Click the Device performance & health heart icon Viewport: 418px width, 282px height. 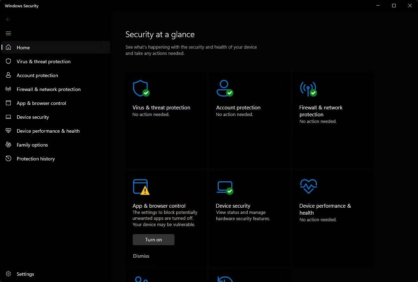coord(8,131)
